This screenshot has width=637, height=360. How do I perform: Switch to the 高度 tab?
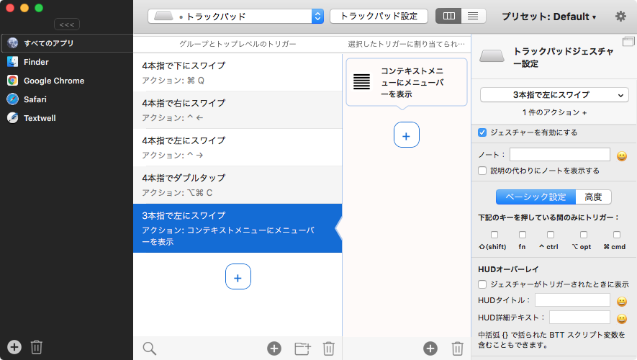pos(593,197)
